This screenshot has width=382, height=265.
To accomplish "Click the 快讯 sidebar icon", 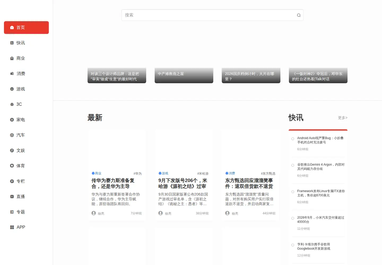I will coord(12,43).
